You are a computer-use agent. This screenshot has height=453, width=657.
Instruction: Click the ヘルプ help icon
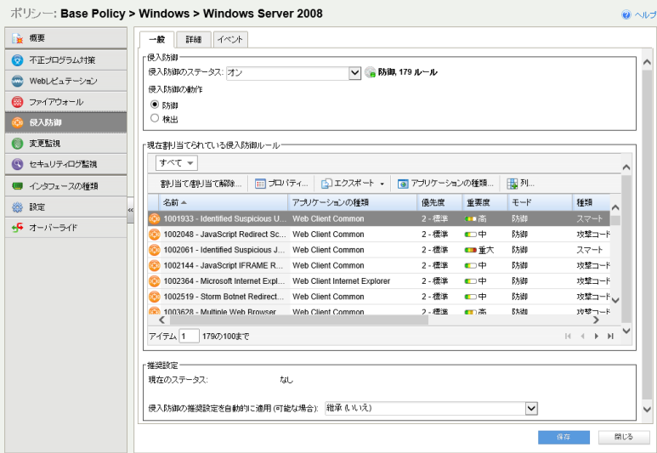626,15
